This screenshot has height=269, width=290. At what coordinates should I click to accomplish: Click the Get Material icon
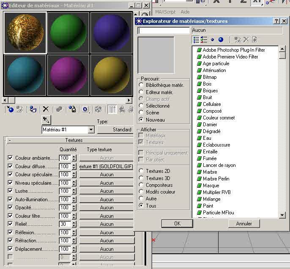[x=10, y=109]
